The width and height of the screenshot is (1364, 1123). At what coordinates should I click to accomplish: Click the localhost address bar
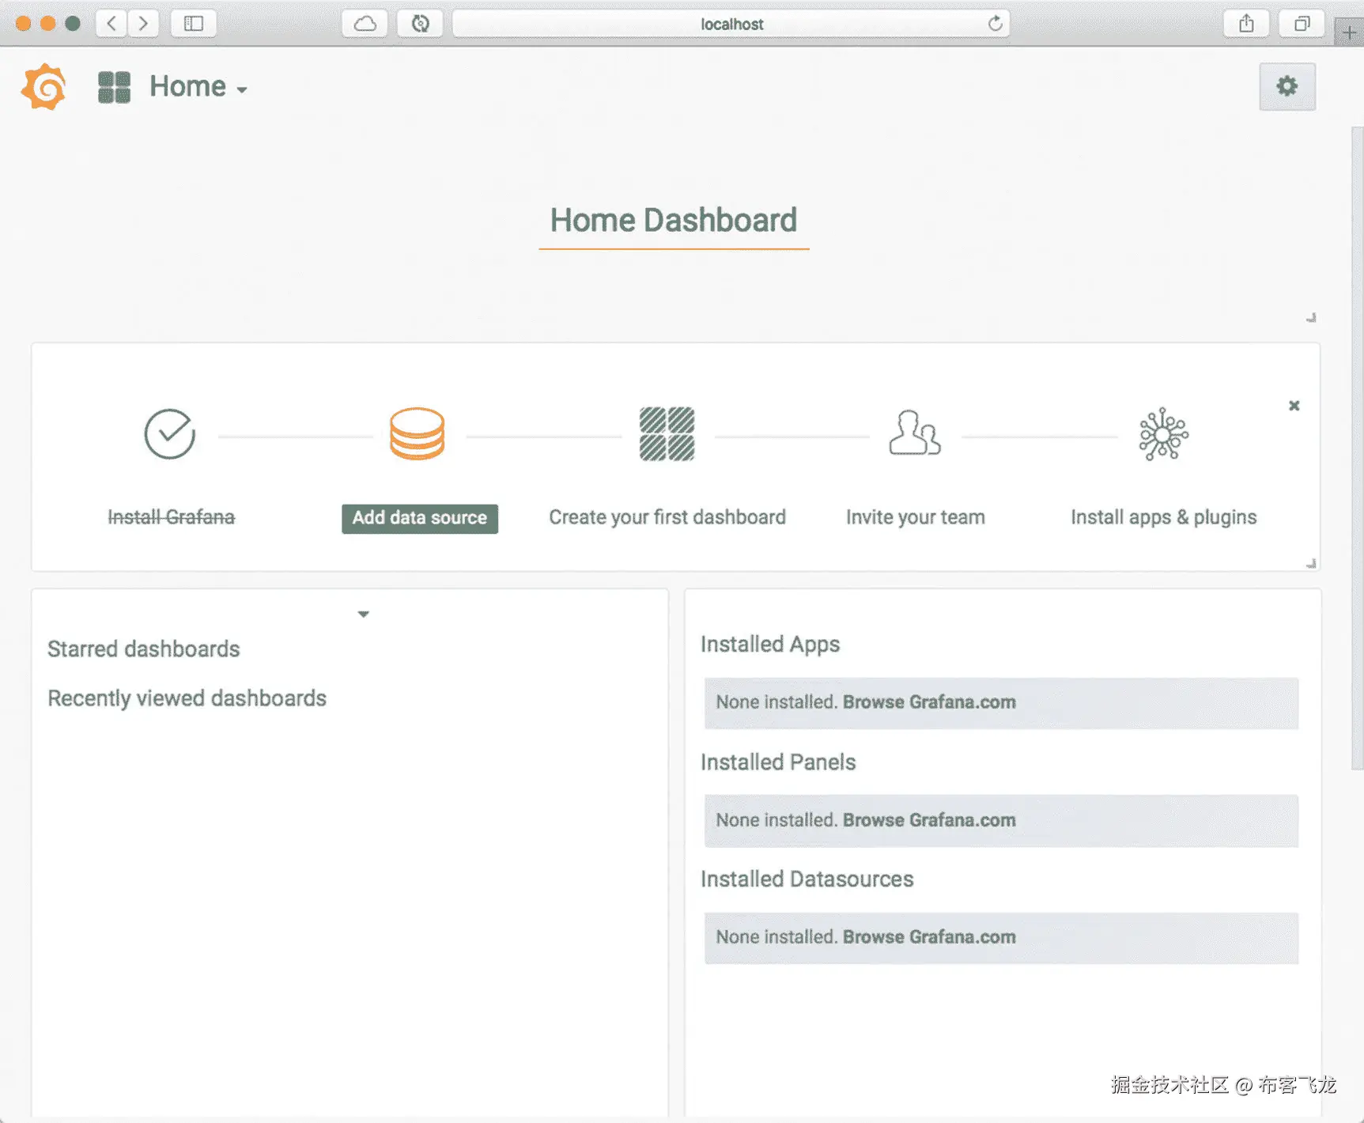[731, 24]
